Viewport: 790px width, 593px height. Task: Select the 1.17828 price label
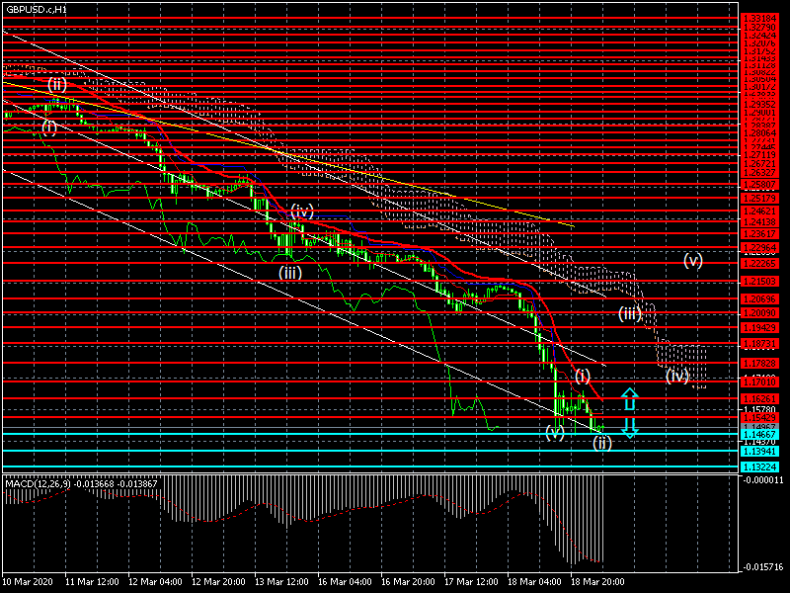759,364
